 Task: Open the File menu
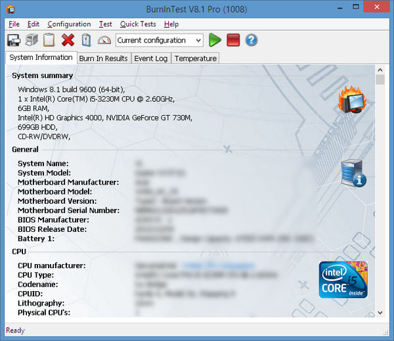(x=14, y=24)
